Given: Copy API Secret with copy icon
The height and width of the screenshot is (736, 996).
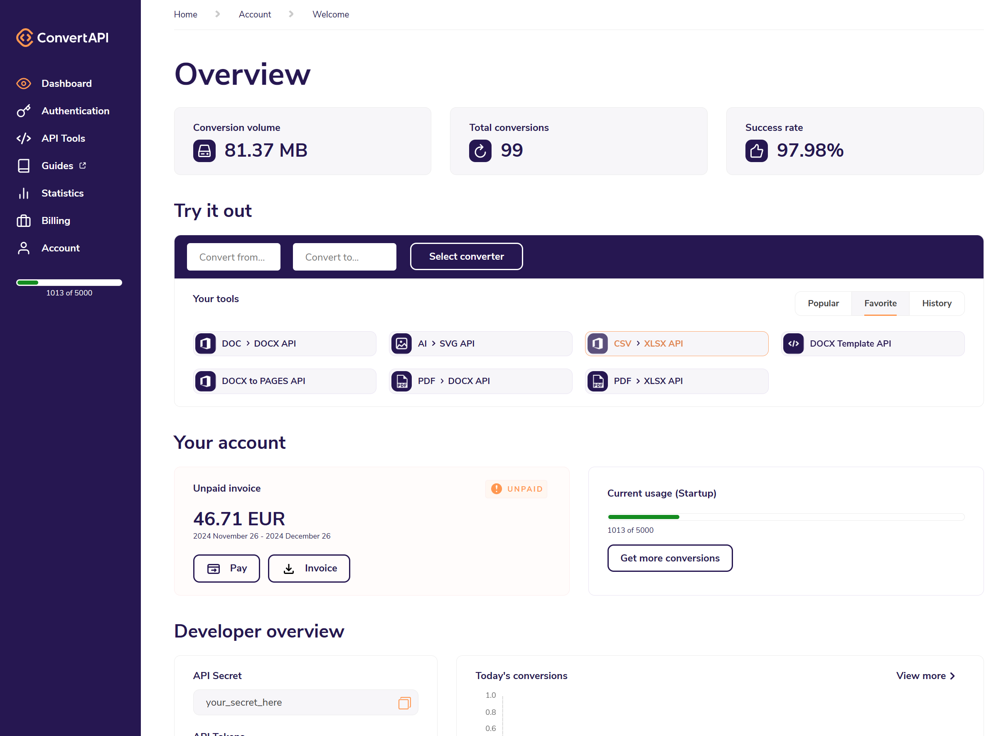Looking at the screenshot, I should [404, 703].
